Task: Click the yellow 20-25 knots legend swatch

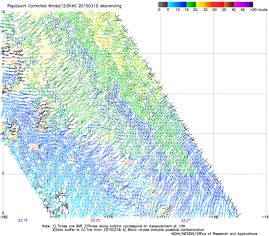Action: tap(201, 4)
